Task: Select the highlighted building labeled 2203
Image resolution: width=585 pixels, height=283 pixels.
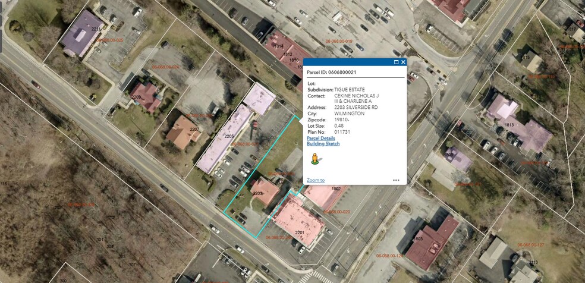Action: click(x=265, y=191)
